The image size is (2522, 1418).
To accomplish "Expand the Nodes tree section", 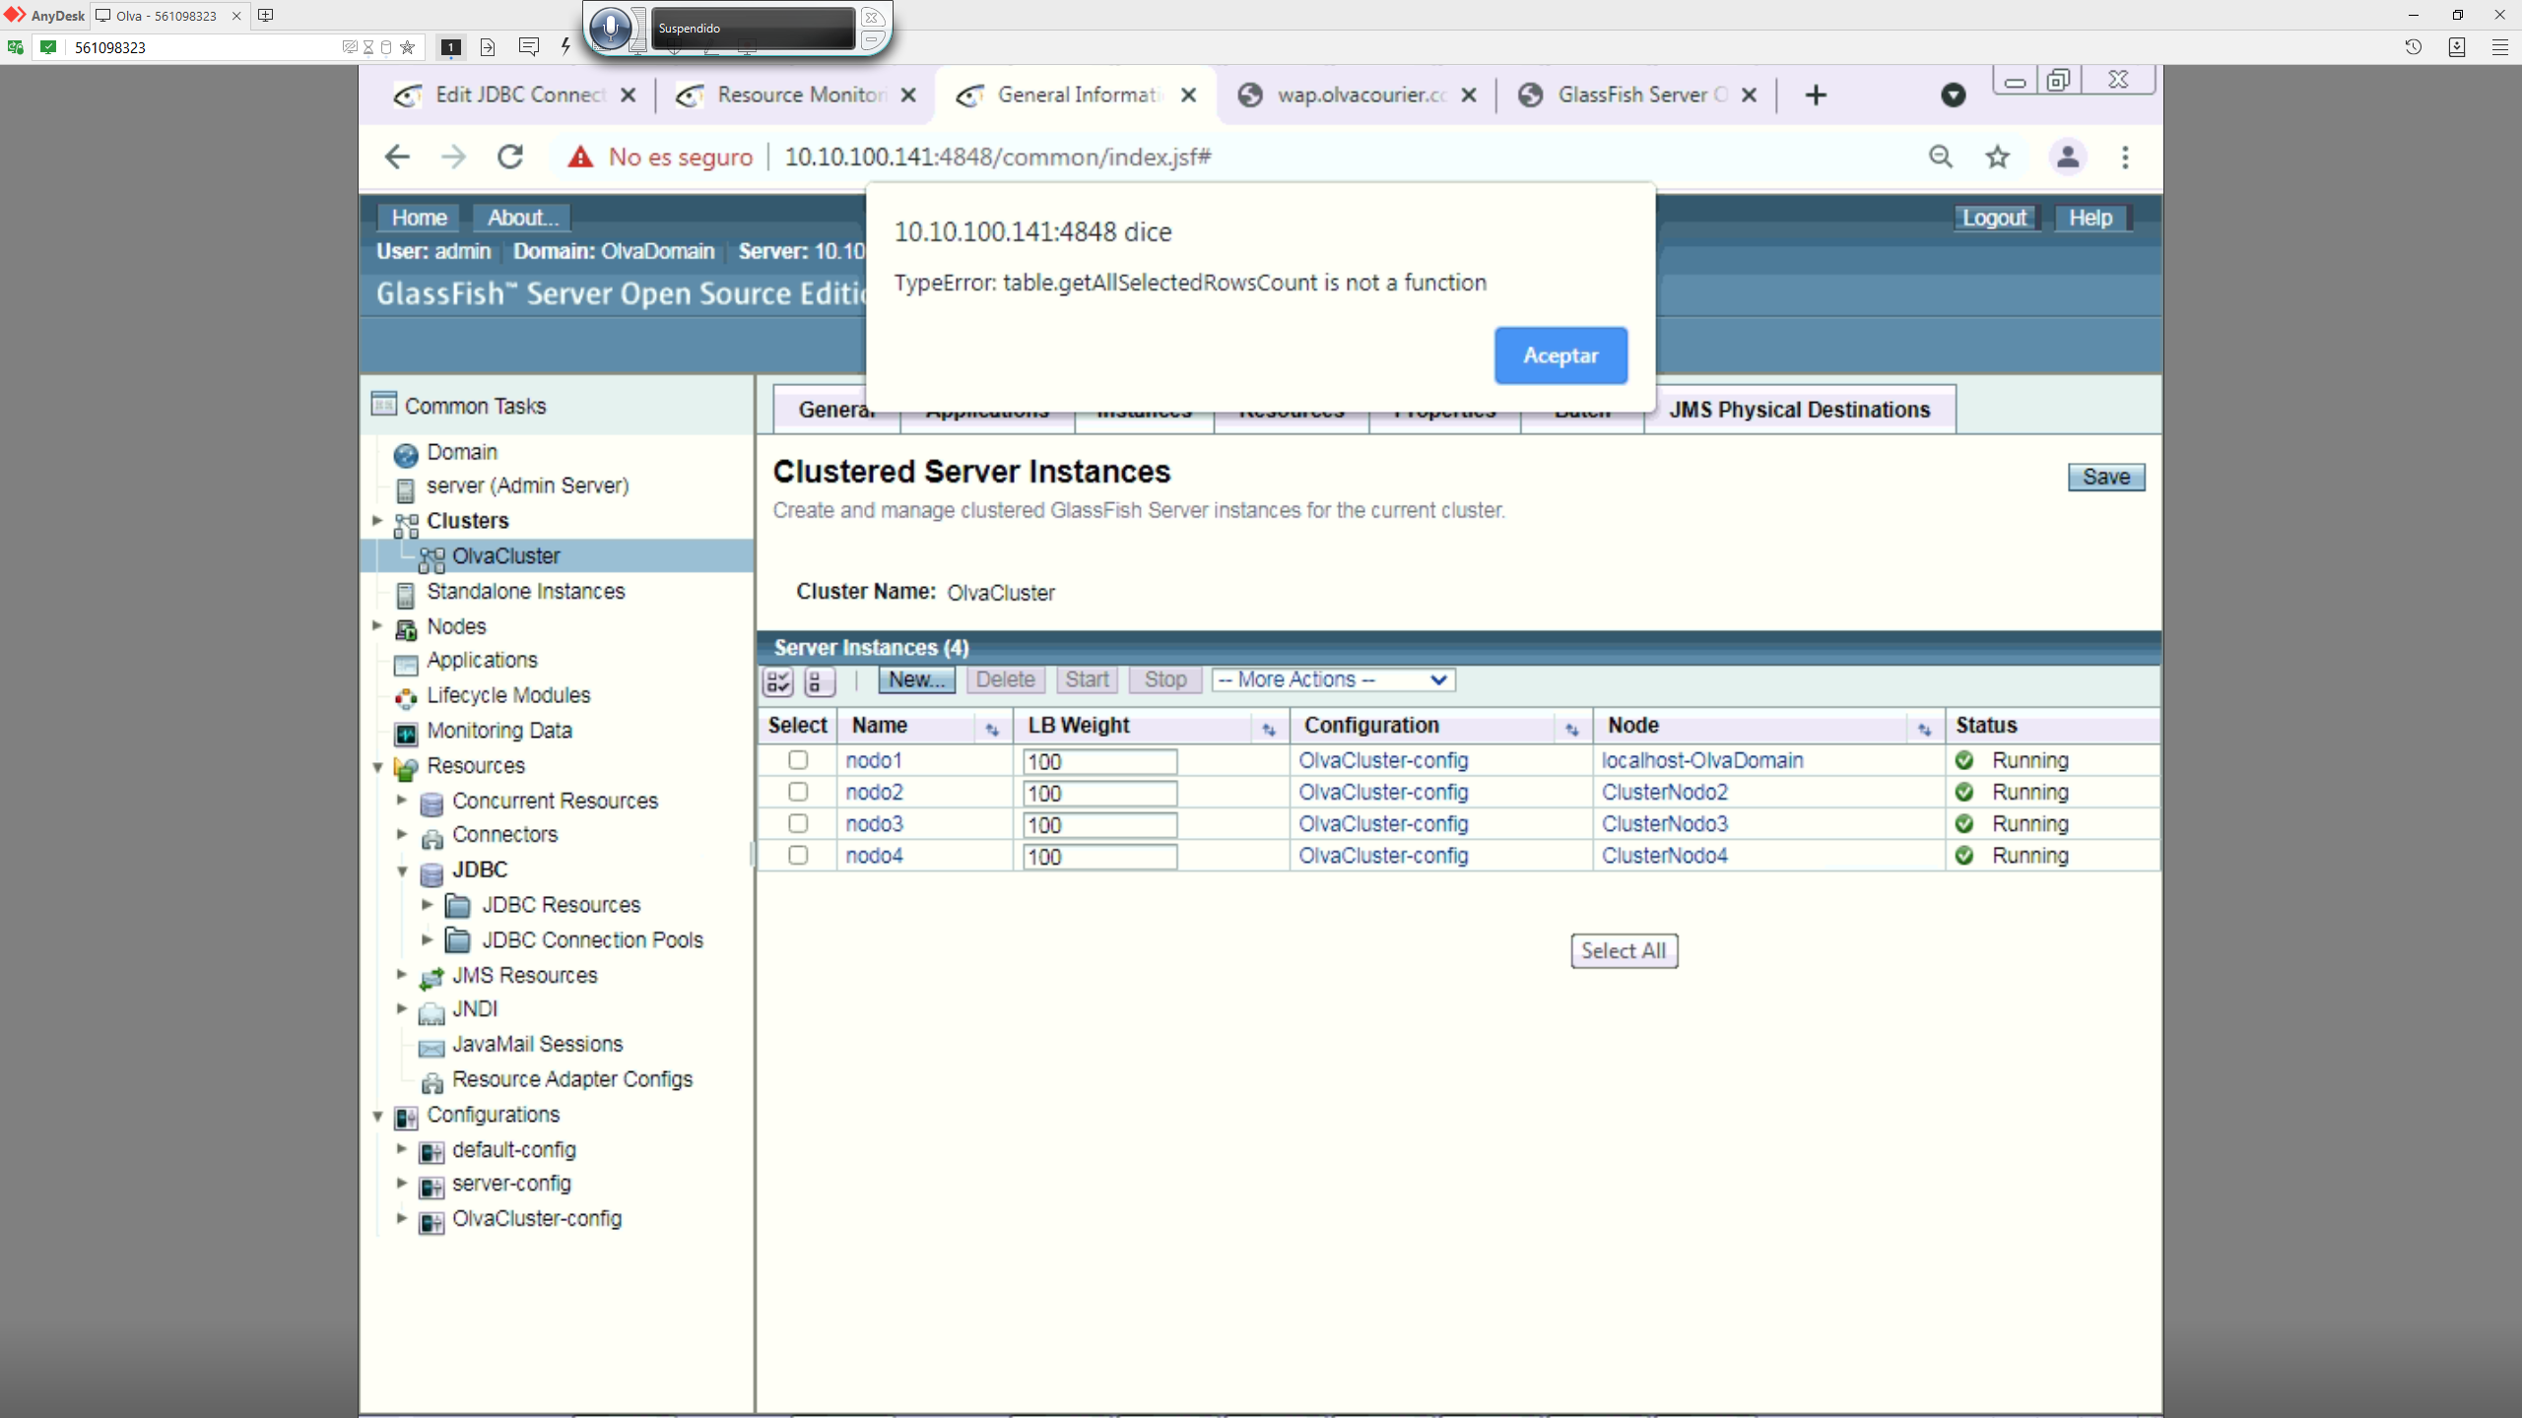I will [x=377, y=625].
